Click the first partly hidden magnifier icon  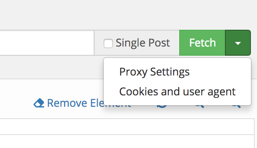tap(200, 106)
